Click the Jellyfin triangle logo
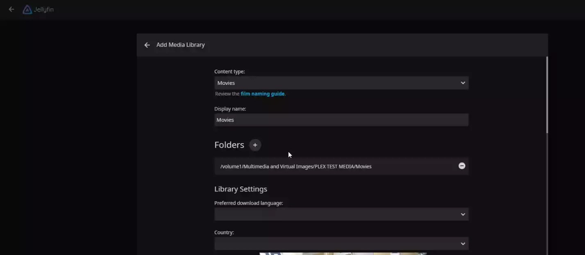The width and height of the screenshot is (585, 255). (27, 9)
